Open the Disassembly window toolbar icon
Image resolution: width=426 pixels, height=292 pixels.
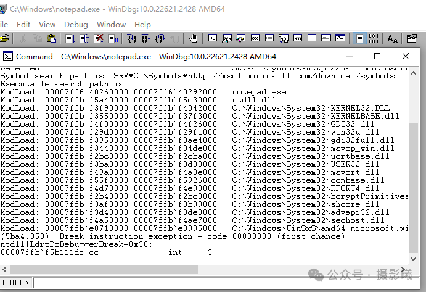coord(298,38)
